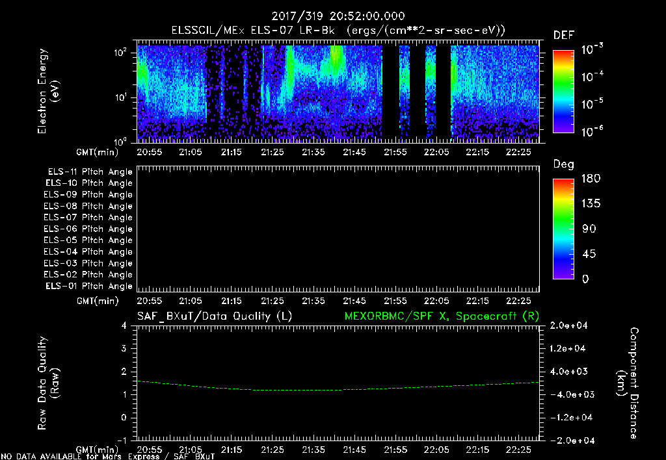Click the 2.0e+04 right axis tick label
The image size is (666, 460).
pos(568,326)
